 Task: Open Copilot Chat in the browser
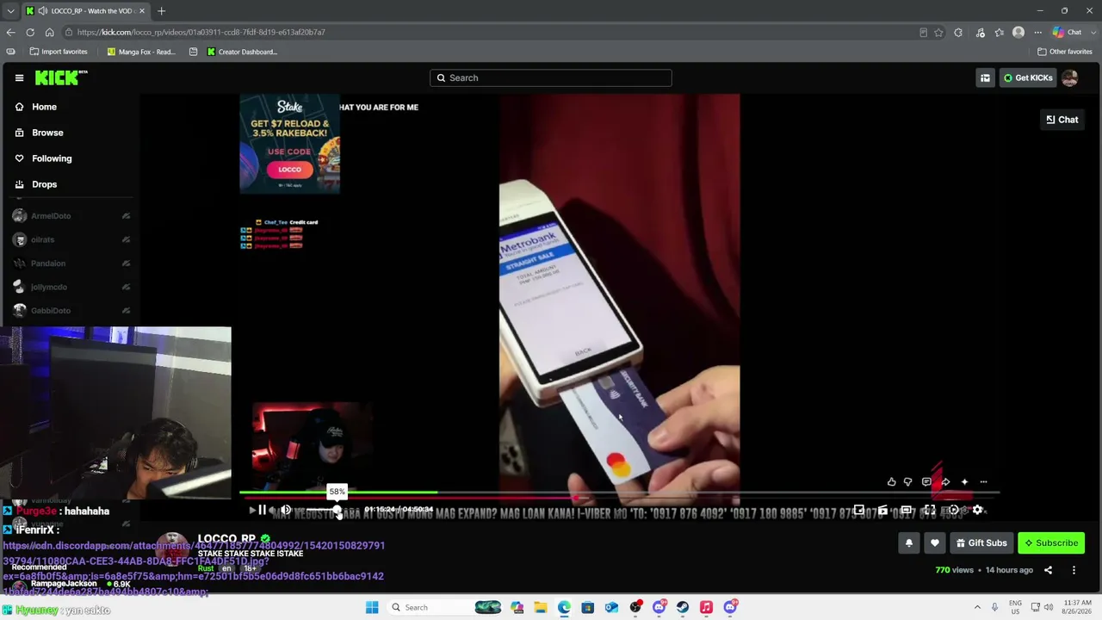click(x=1068, y=32)
